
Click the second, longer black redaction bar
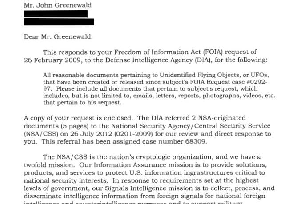coord(59,22)
